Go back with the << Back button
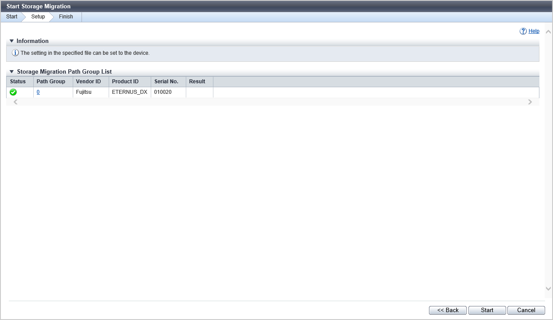The height and width of the screenshot is (320, 553). [x=448, y=310]
